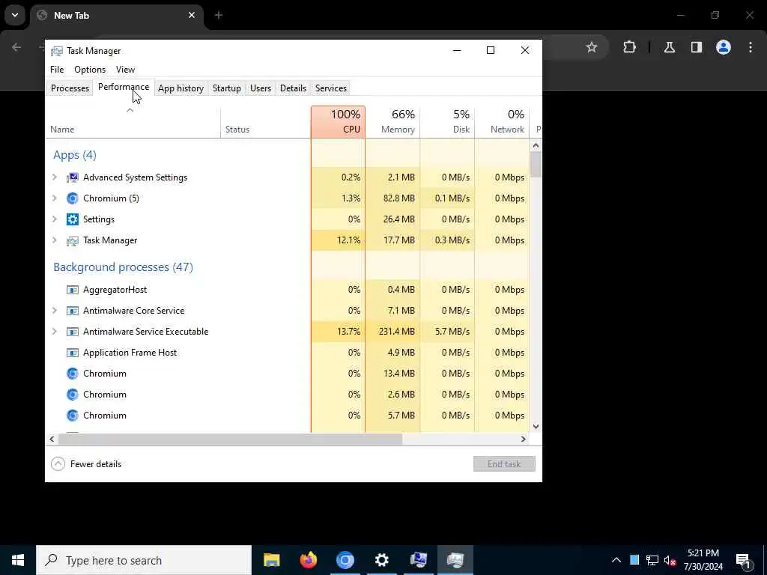Expand the Antimalware Service Executable row
767x575 pixels.
pos(55,332)
